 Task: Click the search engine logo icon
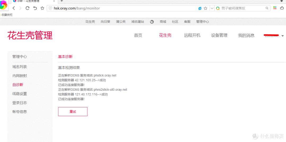point(218,8)
